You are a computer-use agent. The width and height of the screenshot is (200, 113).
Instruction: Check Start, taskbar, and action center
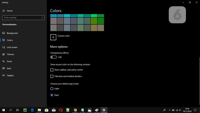click(52, 70)
